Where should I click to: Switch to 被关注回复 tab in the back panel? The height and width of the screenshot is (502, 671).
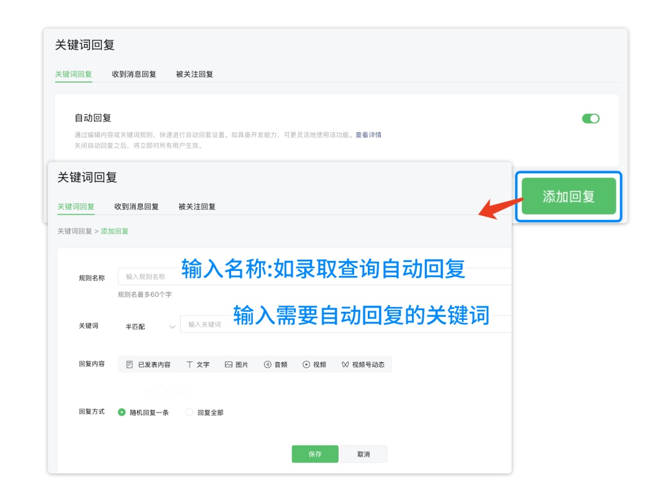click(x=194, y=74)
